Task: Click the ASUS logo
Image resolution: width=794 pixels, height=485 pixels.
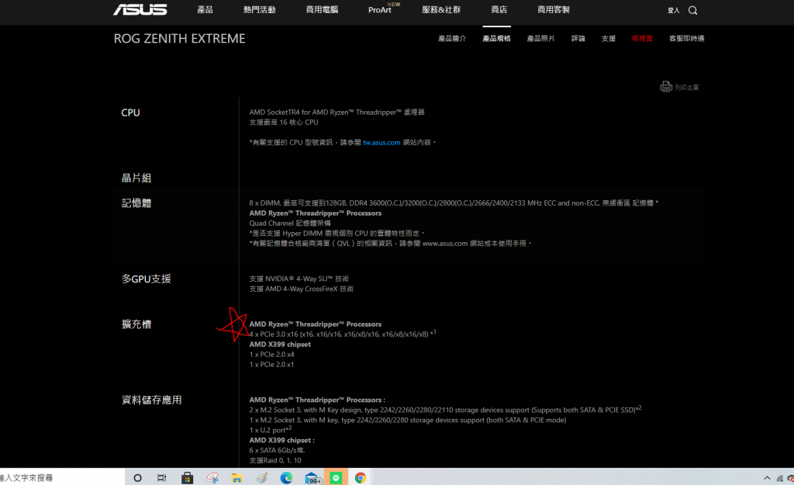Action: 140,9
